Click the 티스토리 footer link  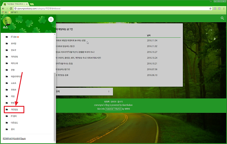point(16,139)
